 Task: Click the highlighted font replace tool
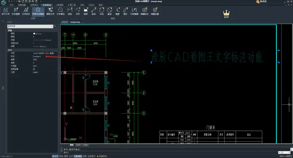pyautogui.click(x=38, y=11)
